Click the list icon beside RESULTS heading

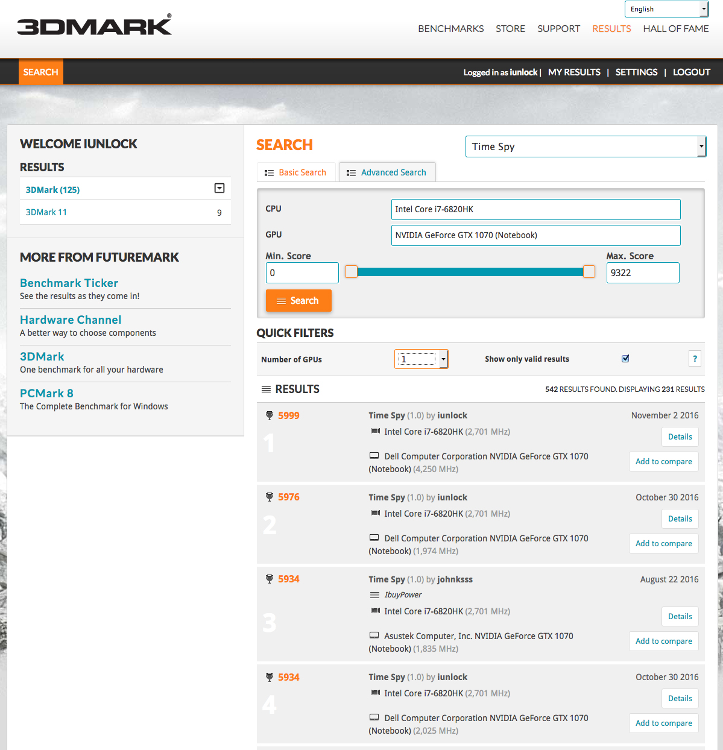pyautogui.click(x=266, y=389)
